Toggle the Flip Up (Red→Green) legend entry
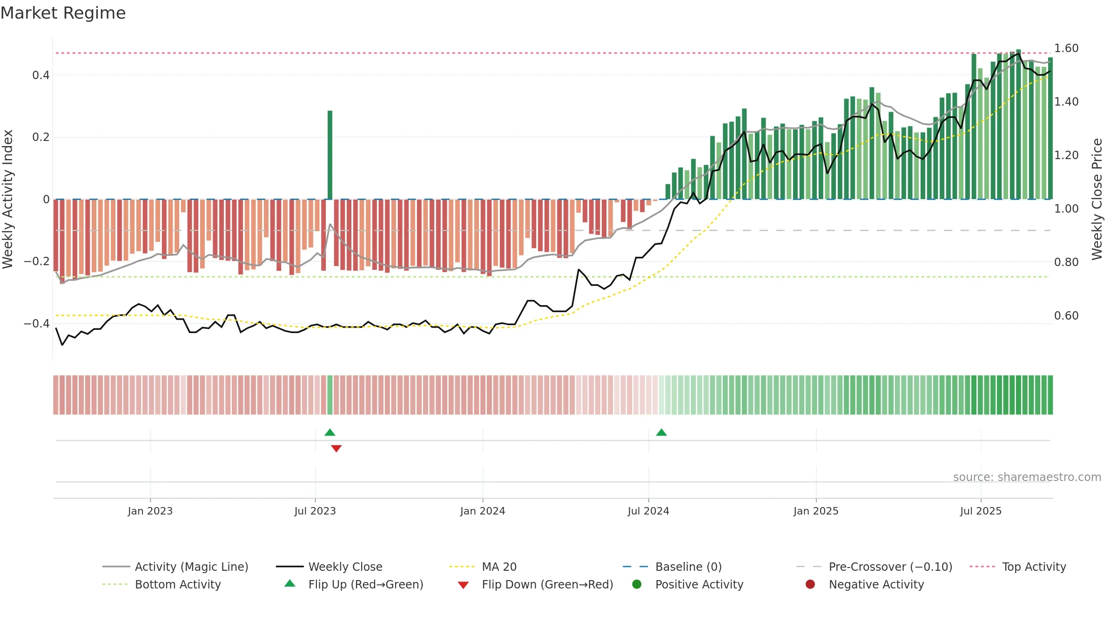Viewport: 1117px width, 628px height. [x=354, y=584]
